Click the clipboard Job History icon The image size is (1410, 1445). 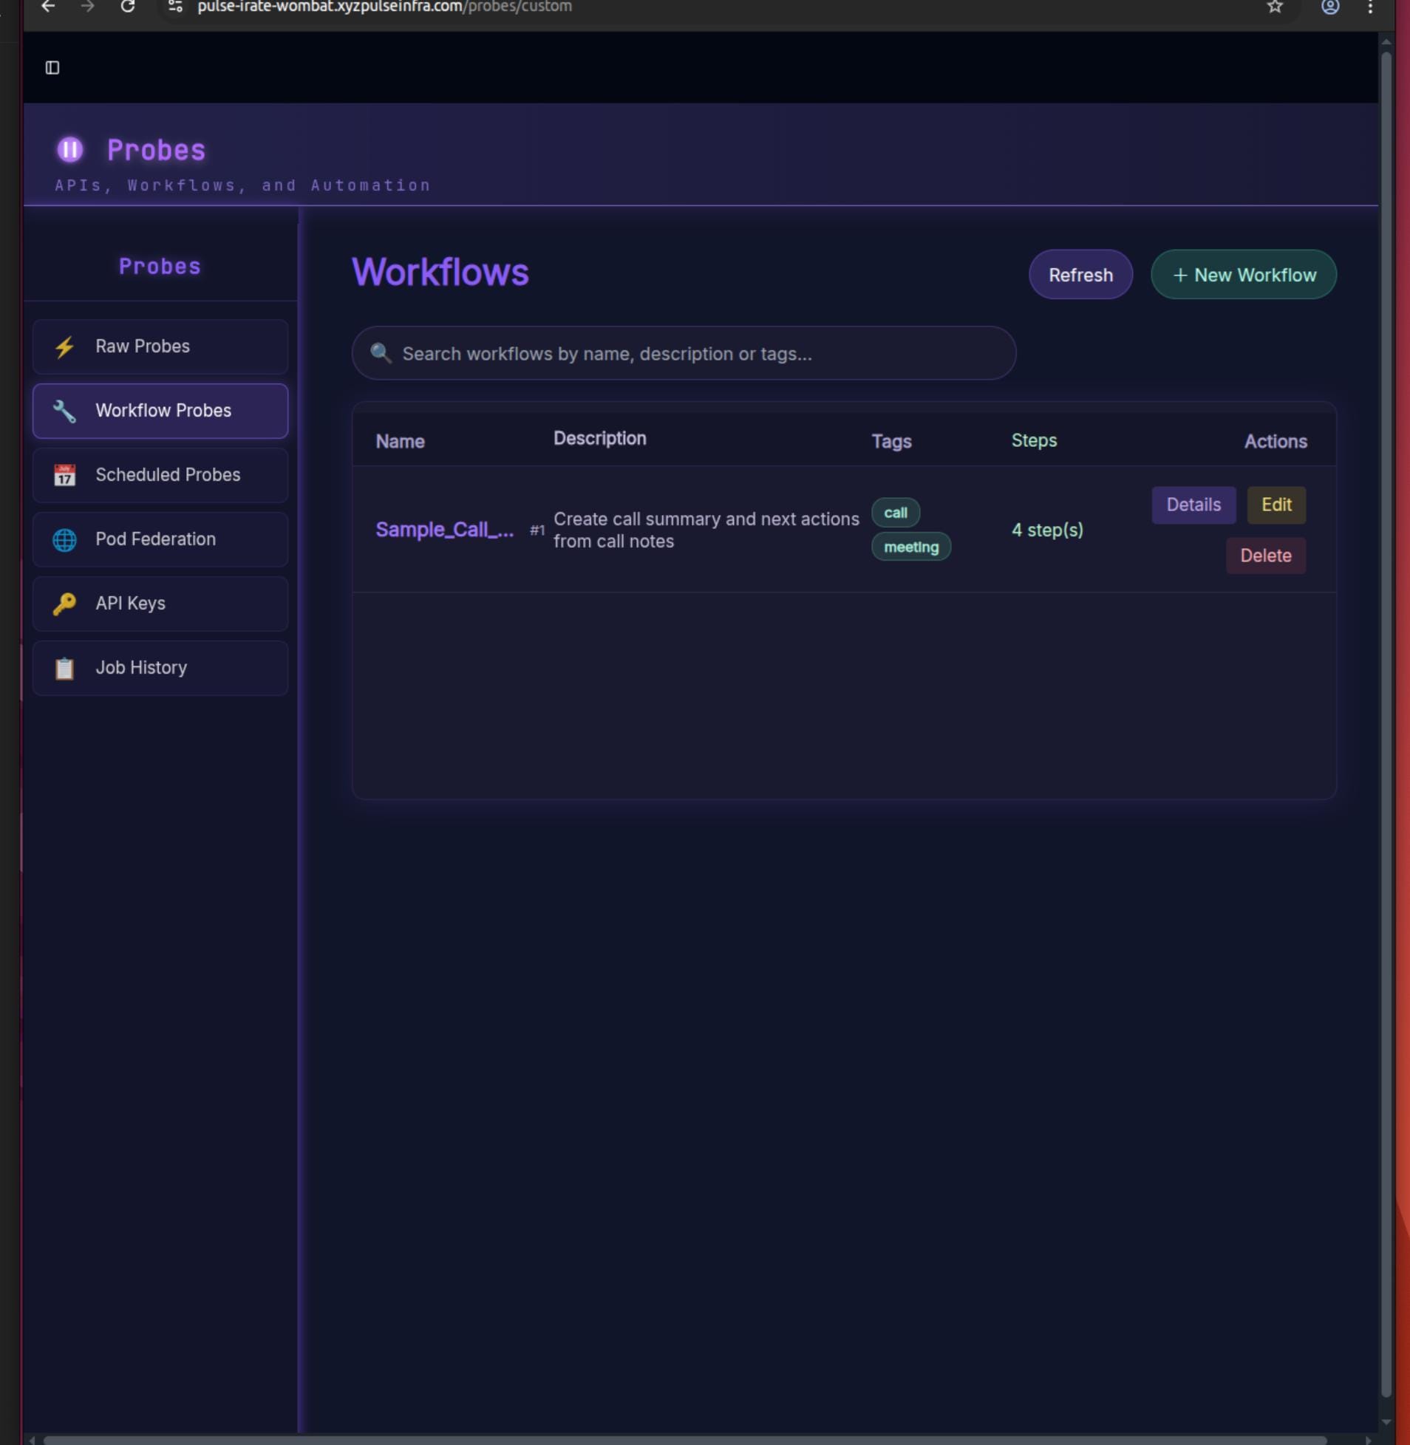[64, 669]
